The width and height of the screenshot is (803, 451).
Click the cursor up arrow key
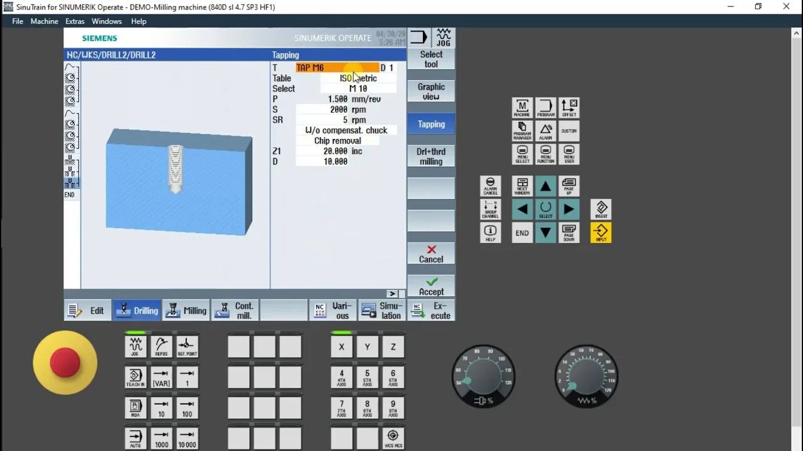point(546,186)
